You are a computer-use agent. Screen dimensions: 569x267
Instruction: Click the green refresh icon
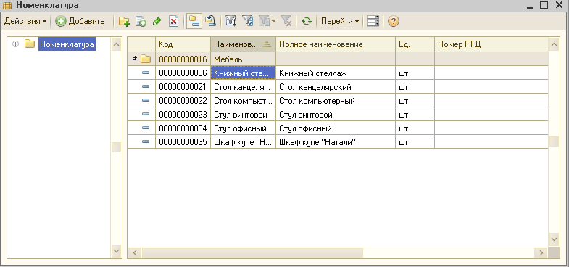(307, 22)
